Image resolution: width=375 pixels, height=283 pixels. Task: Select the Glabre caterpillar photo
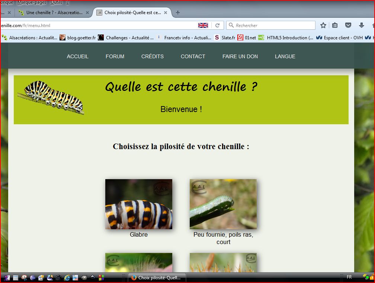point(139,204)
